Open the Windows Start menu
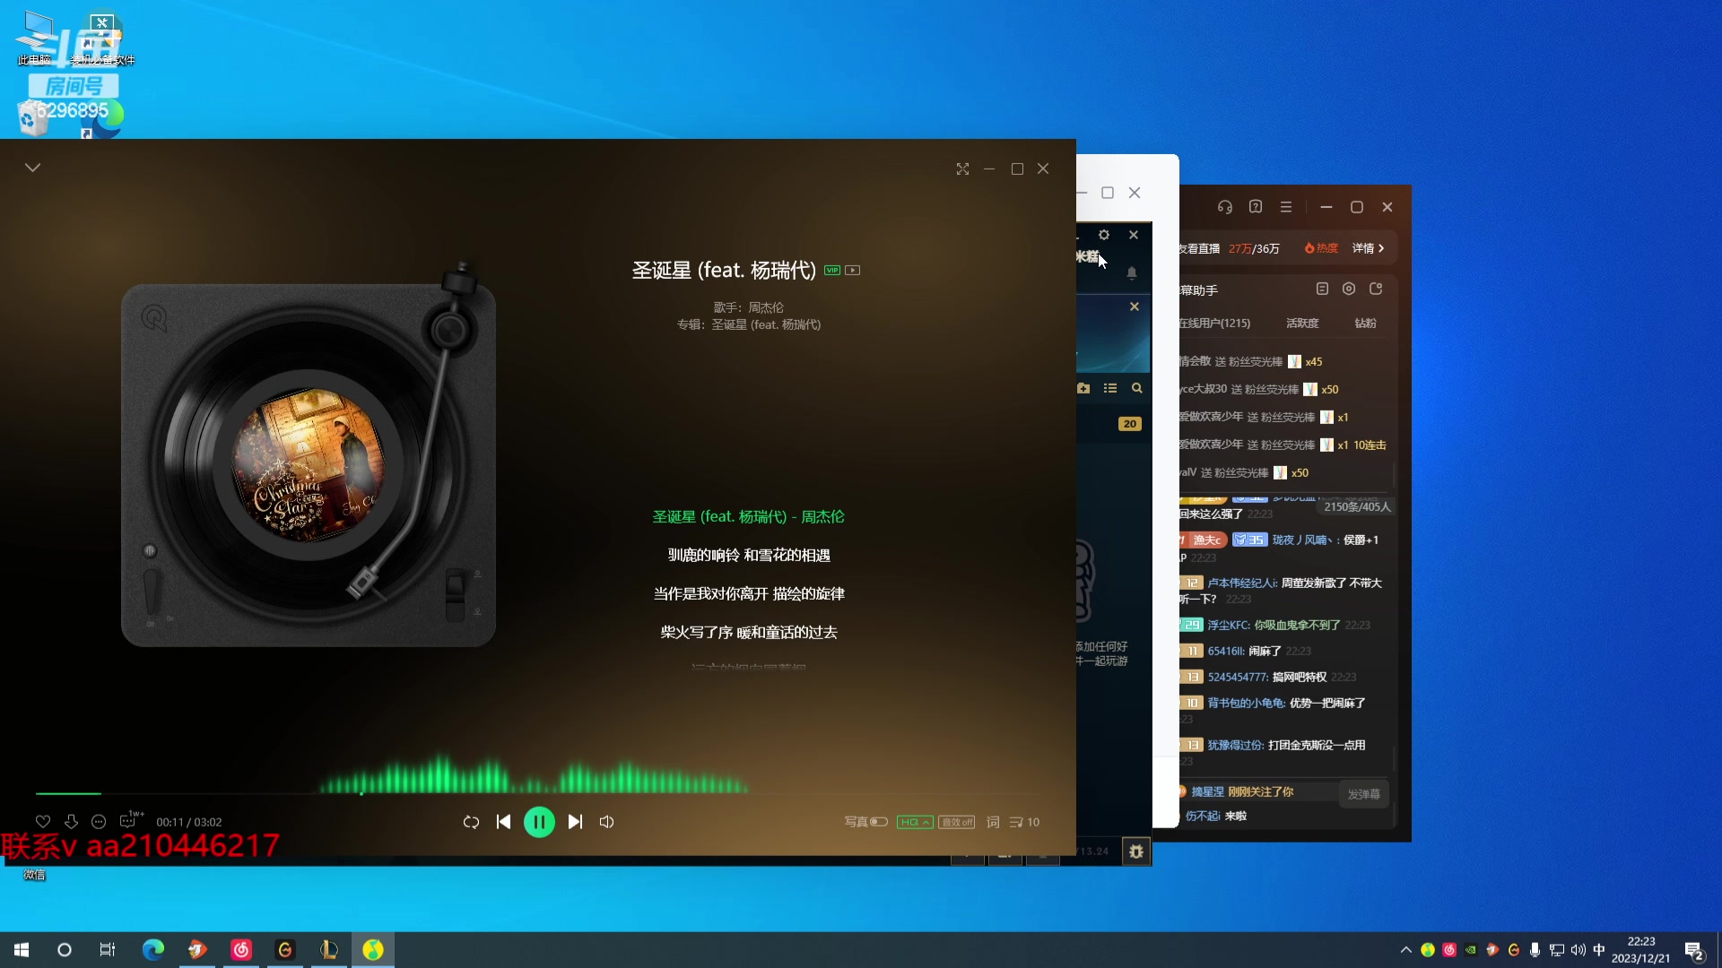The width and height of the screenshot is (1722, 968). 22,950
